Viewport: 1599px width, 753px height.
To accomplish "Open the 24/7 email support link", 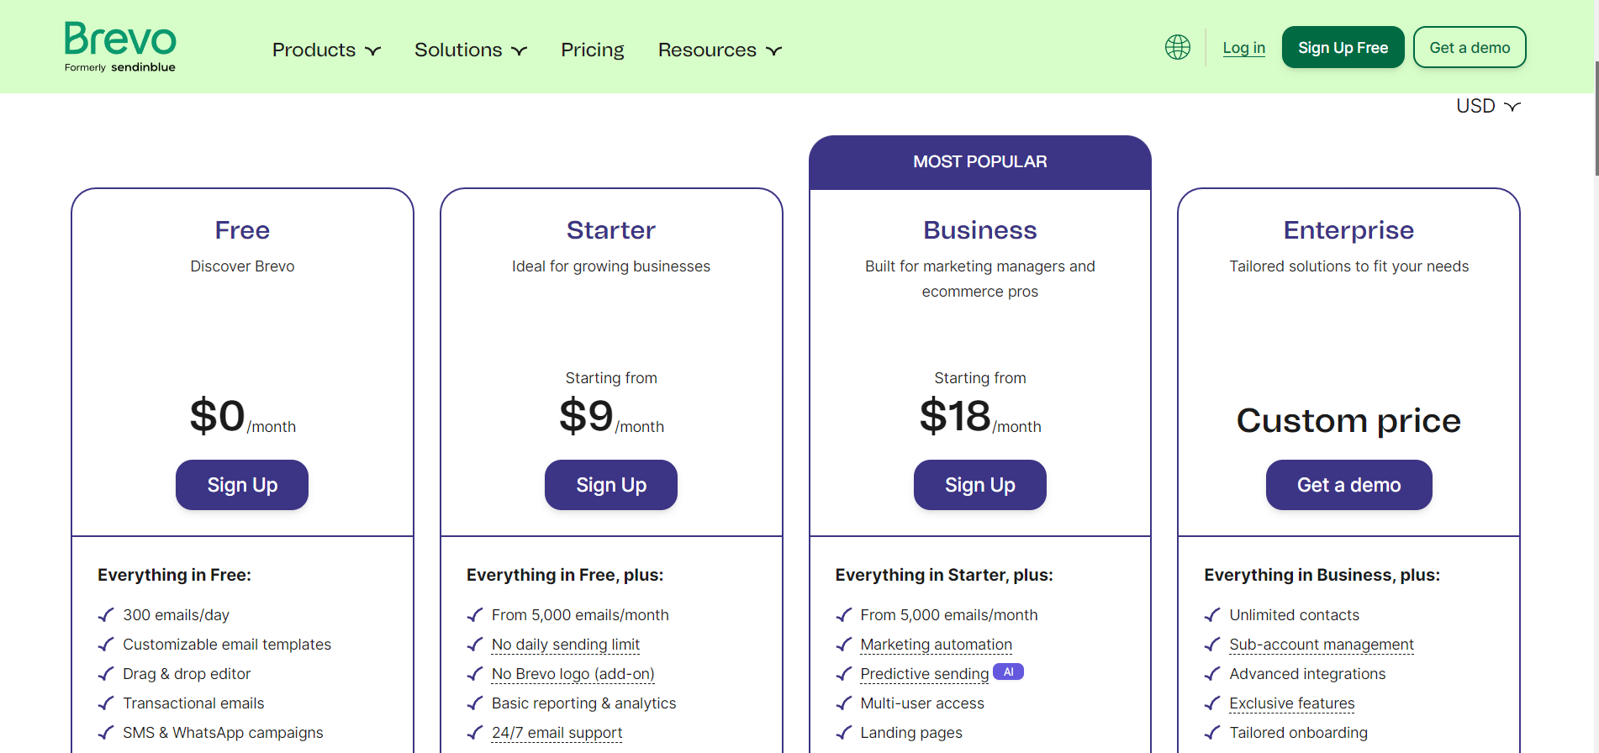I will click(557, 732).
